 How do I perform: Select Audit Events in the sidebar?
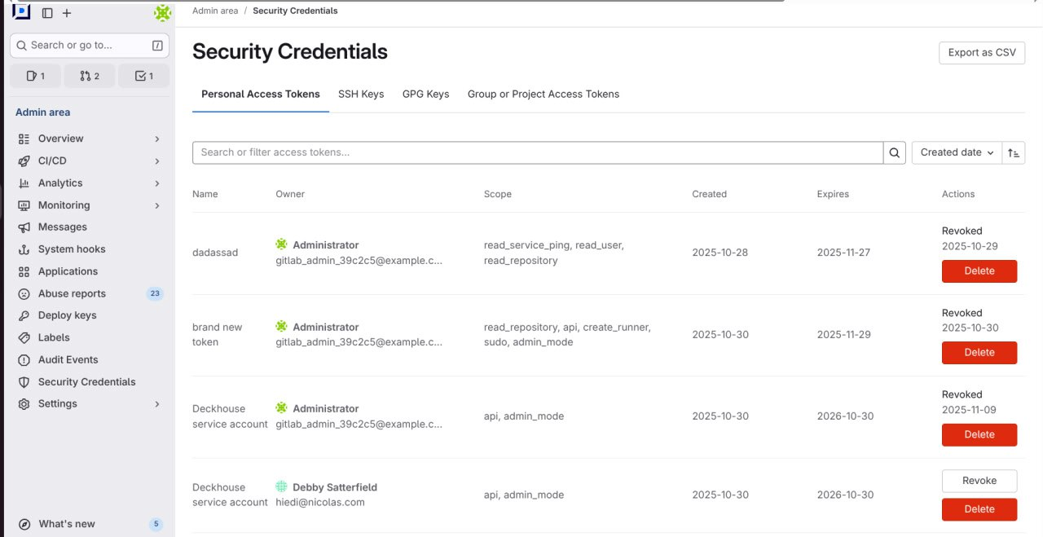68,359
